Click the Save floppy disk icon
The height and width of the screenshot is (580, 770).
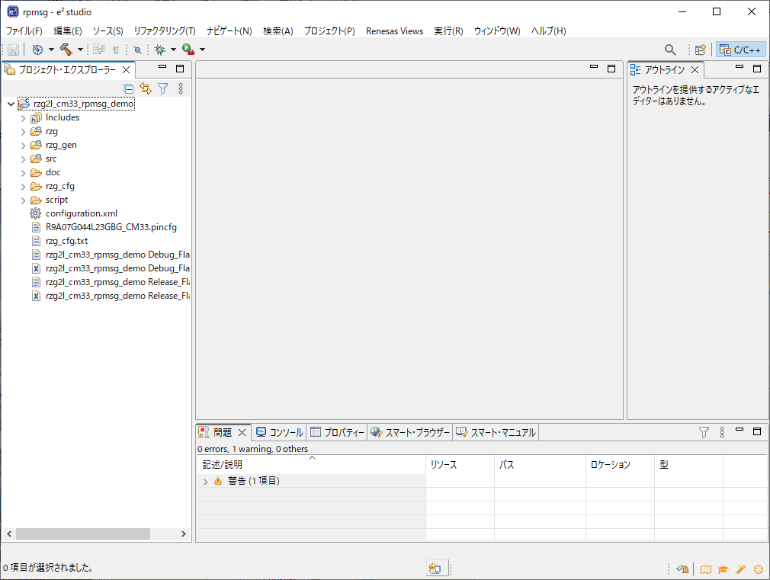pos(13,50)
